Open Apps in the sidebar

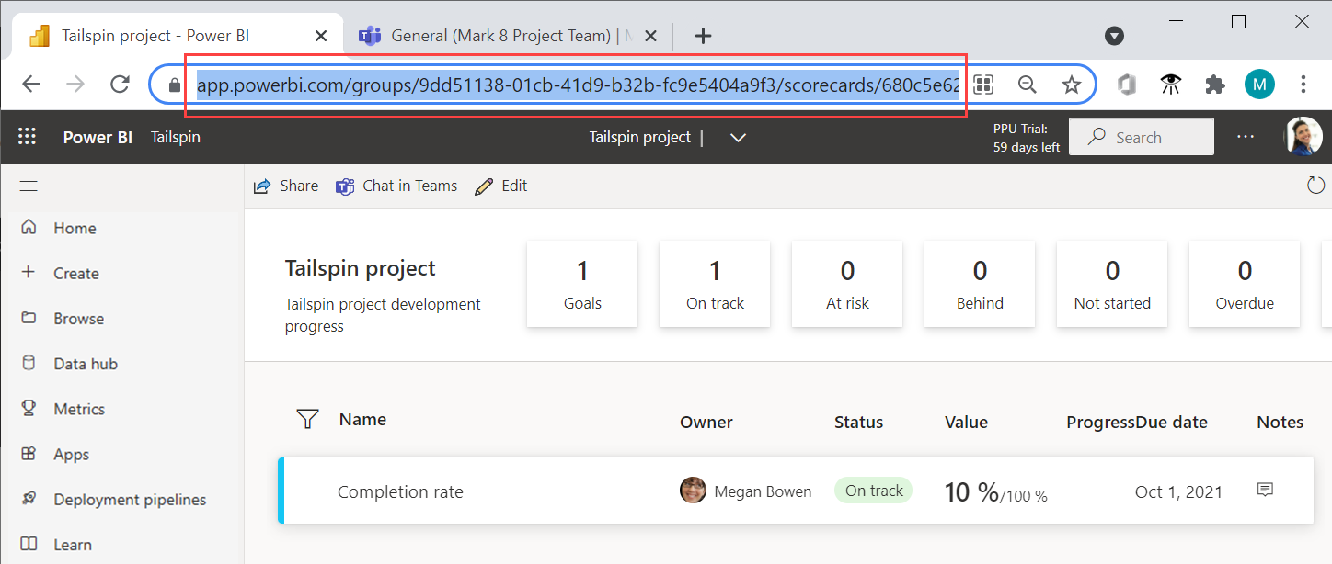[x=71, y=454]
